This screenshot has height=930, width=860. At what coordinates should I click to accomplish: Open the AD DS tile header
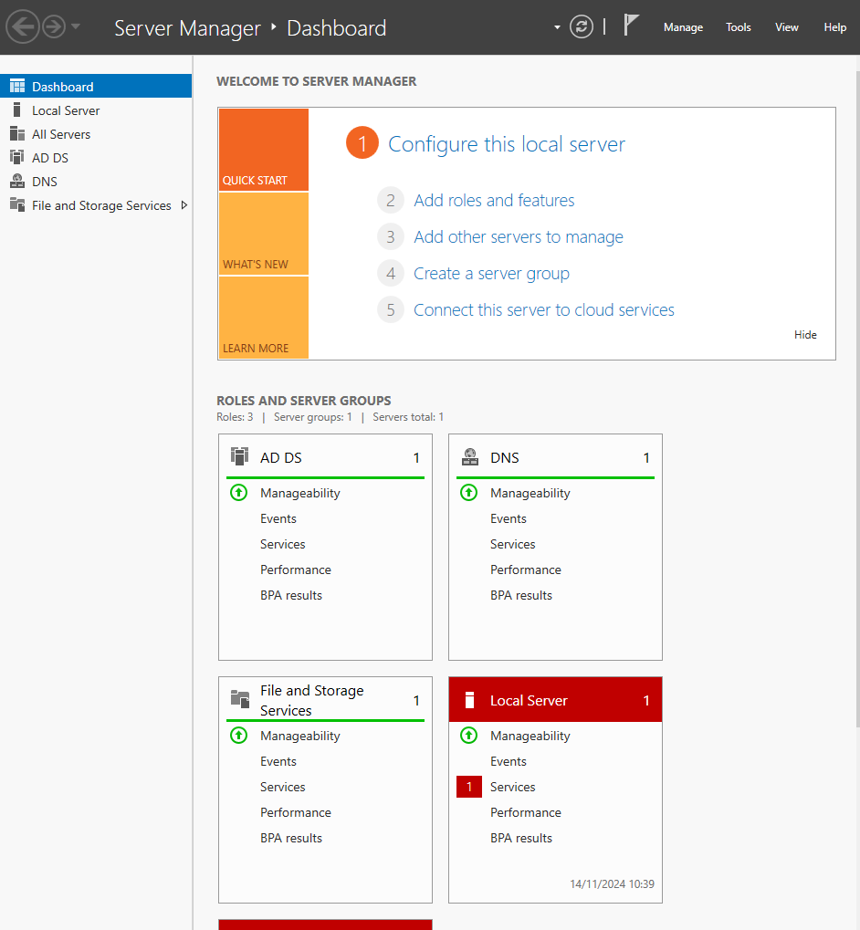325,457
